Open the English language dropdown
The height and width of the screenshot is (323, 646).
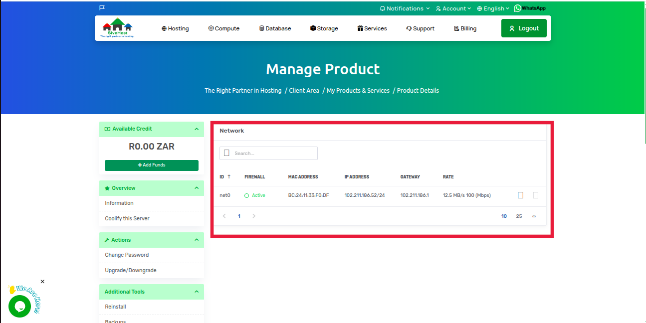click(493, 8)
